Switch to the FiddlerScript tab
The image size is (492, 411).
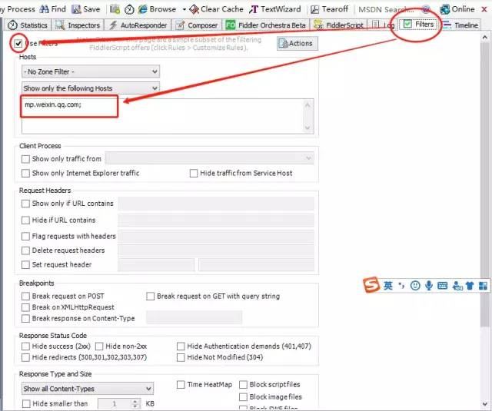pos(339,25)
